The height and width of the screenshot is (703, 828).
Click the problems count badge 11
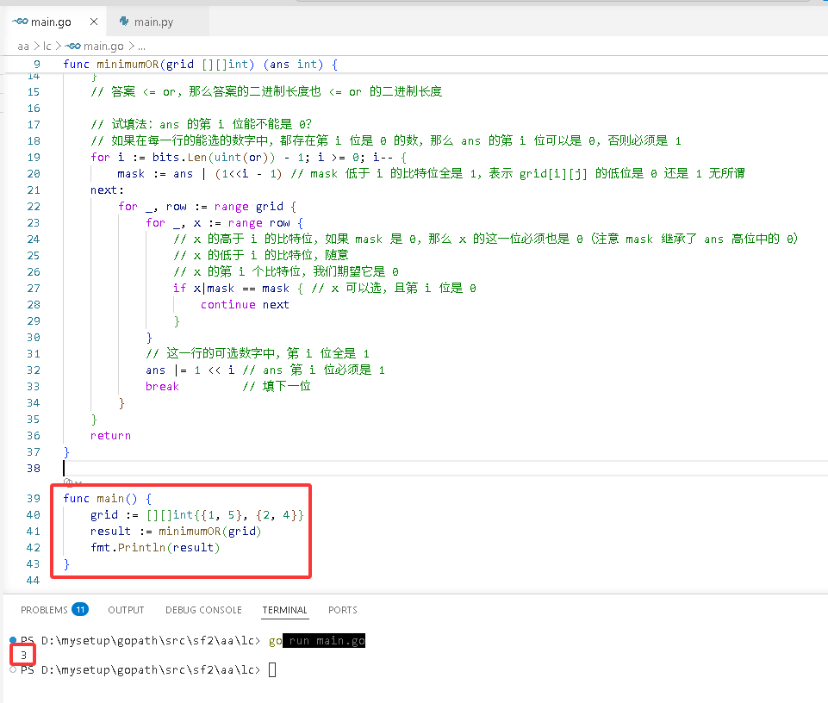80,609
